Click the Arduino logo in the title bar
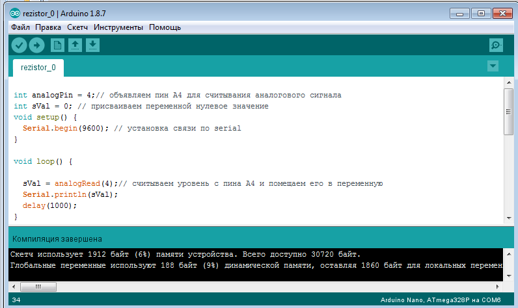Viewport: 518px width, 308px height. pos(15,13)
